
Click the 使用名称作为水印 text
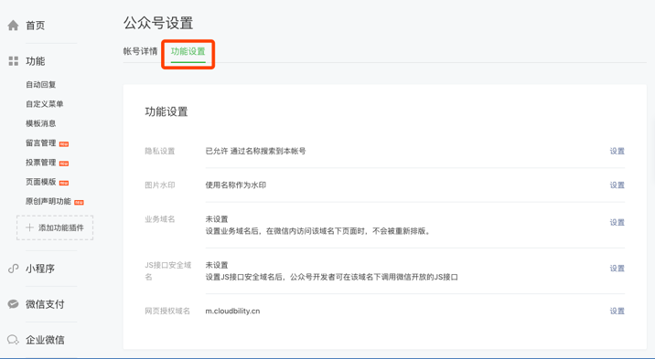(x=236, y=185)
